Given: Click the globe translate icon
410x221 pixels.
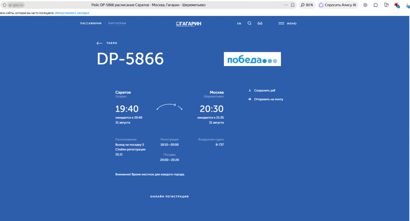Looking at the screenshot, I should pos(365,5).
